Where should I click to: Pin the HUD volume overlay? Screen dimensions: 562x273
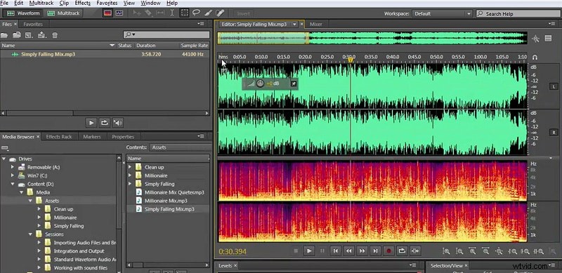pos(293,84)
